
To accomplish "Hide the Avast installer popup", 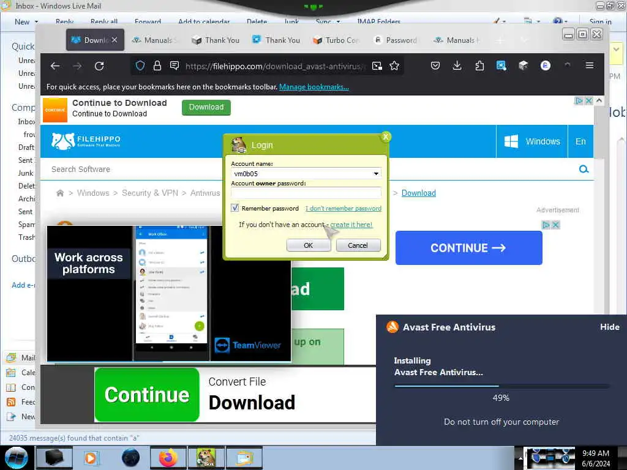I will pyautogui.click(x=609, y=327).
